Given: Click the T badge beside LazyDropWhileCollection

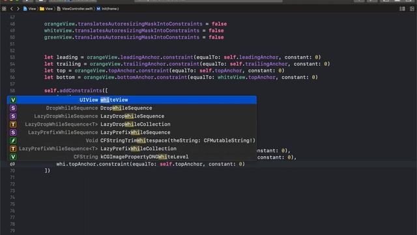Looking at the screenshot, I should coord(13,124).
